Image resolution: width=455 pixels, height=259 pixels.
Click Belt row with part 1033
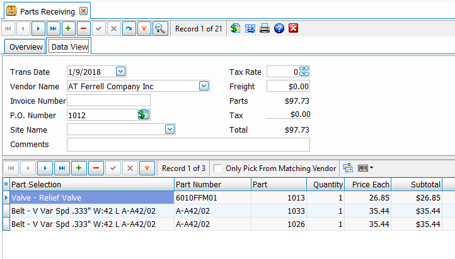[x=92, y=211]
